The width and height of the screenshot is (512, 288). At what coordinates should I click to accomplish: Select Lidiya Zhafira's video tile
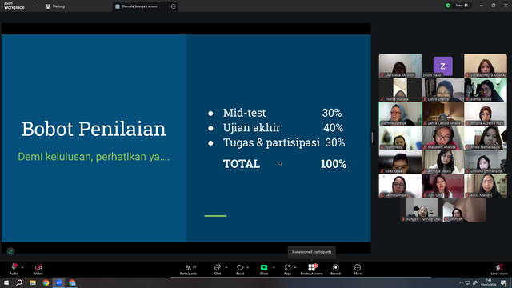click(x=442, y=90)
